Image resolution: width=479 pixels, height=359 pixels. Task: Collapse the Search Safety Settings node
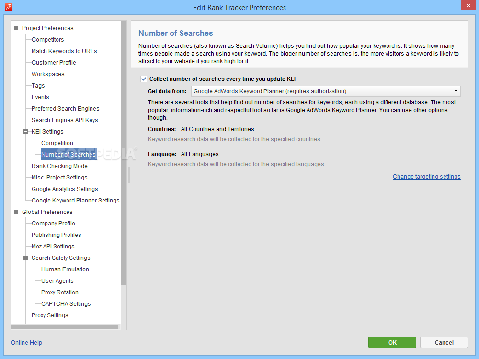[x=26, y=258]
